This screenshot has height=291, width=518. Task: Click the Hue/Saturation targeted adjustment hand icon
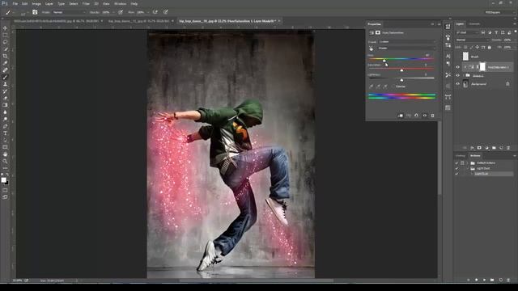[371, 48]
